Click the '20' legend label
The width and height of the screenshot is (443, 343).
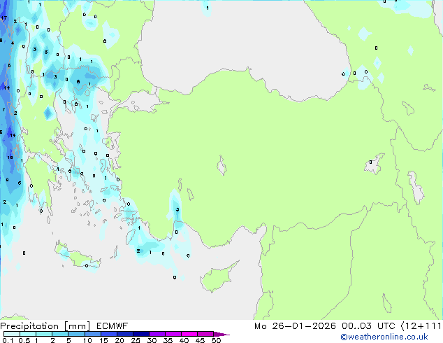[x=119, y=340]
